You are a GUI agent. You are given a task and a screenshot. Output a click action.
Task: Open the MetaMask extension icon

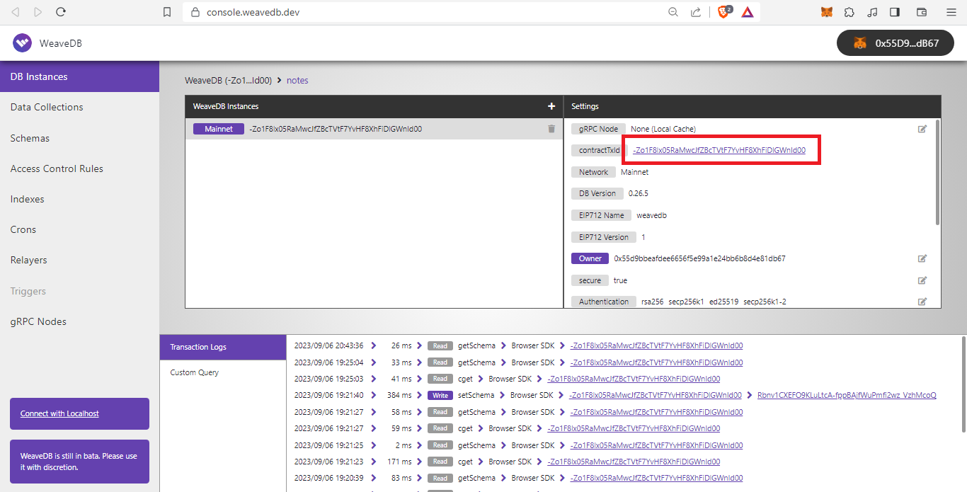pyautogui.click(x=826, y=12)
